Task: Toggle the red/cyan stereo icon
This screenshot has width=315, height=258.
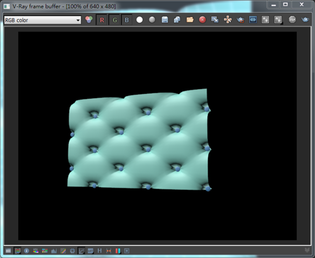Action: [118, 251]
